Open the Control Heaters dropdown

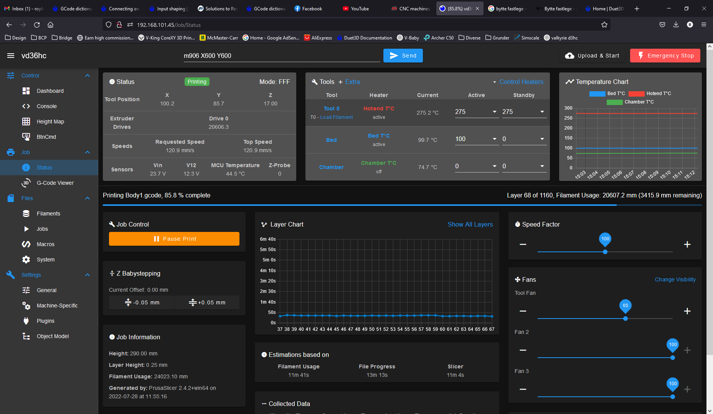coord(518,82)
